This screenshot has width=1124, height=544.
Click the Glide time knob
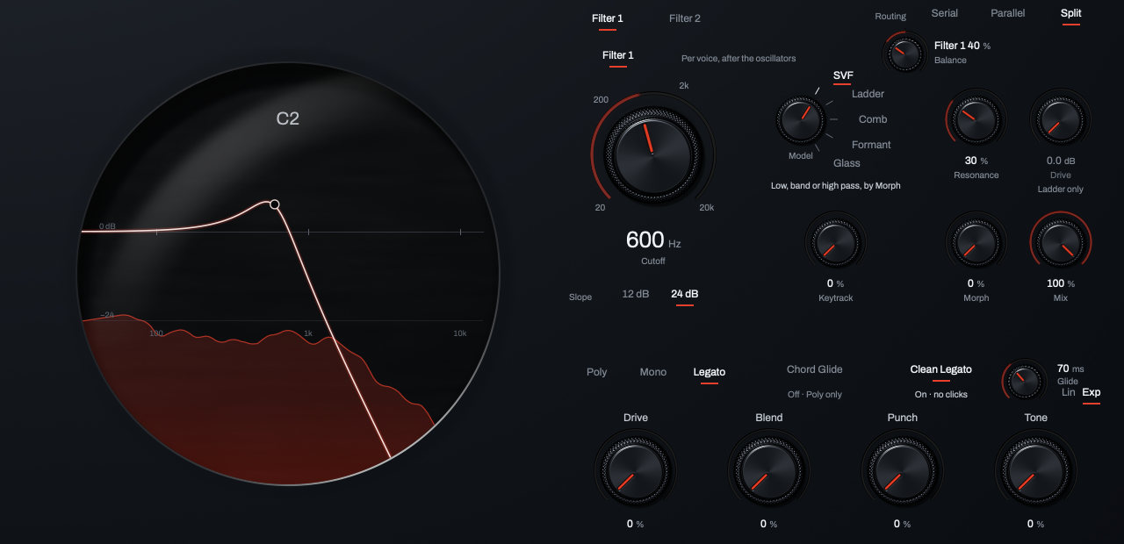pos(1024,380)
